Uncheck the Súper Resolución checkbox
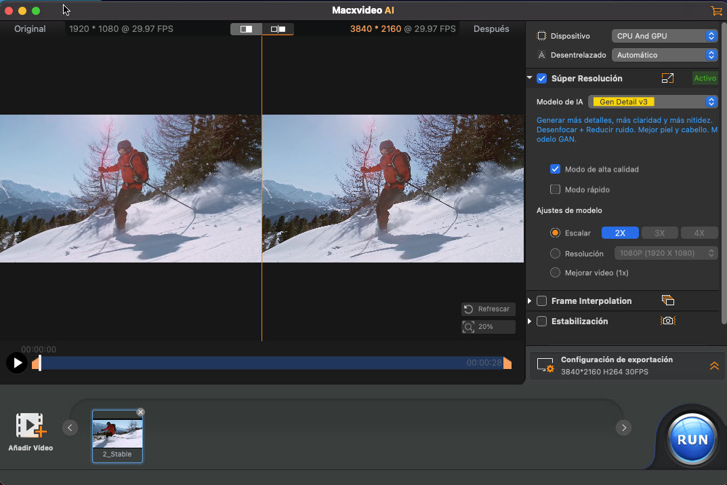Image resolution: width=727 pixels, height=485 pixels. (542, 79)
